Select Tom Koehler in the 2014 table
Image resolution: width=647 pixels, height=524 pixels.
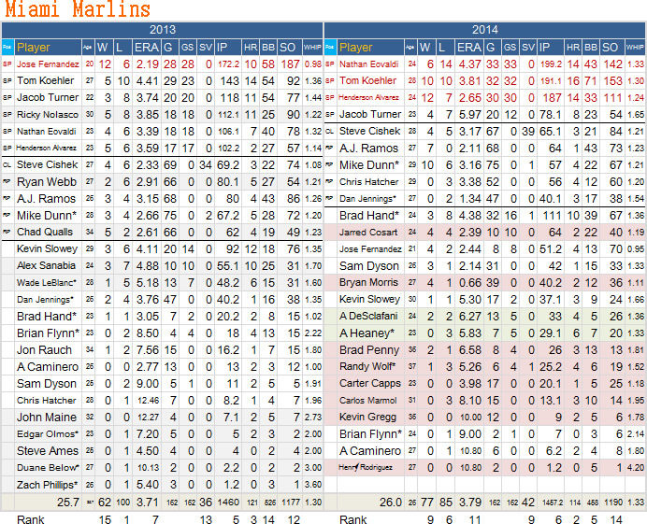point(367,81)
